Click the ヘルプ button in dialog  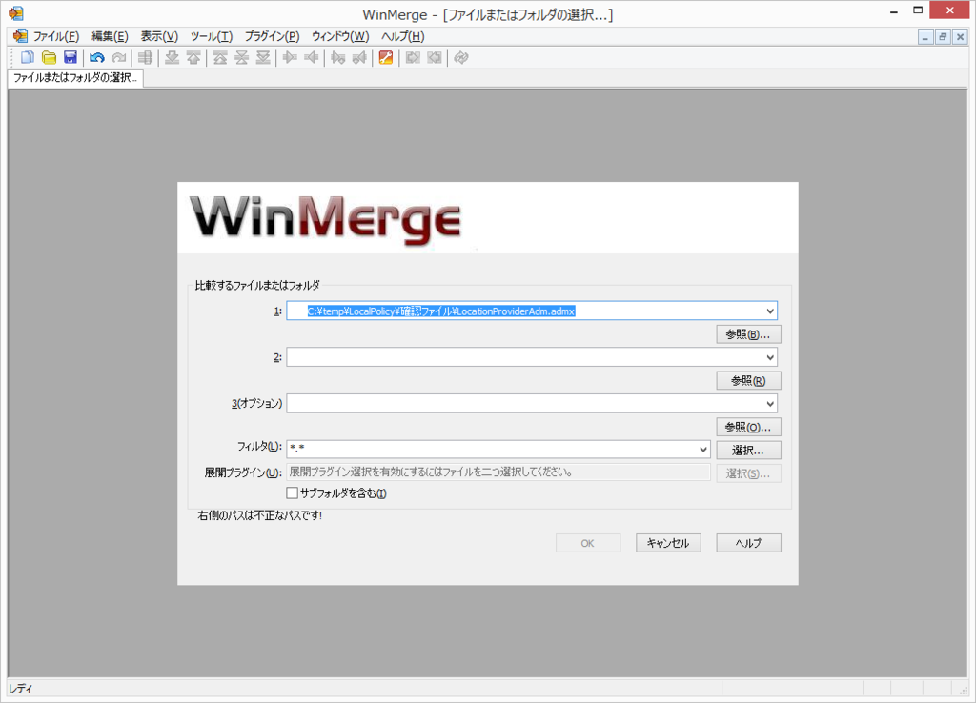(748, 543)
